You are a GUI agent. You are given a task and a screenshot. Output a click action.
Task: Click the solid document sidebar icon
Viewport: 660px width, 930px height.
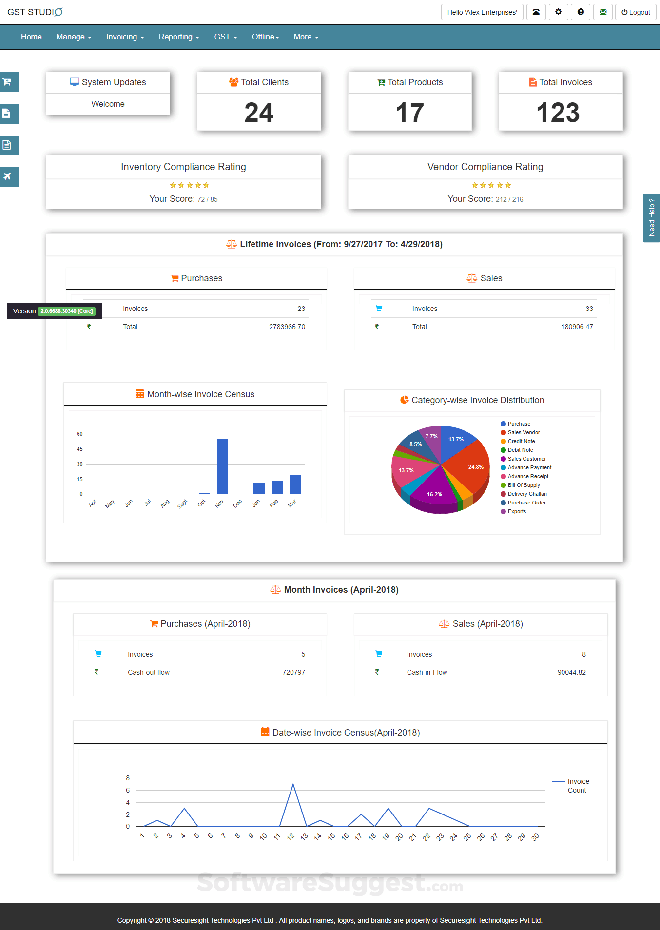pos(8,114)
